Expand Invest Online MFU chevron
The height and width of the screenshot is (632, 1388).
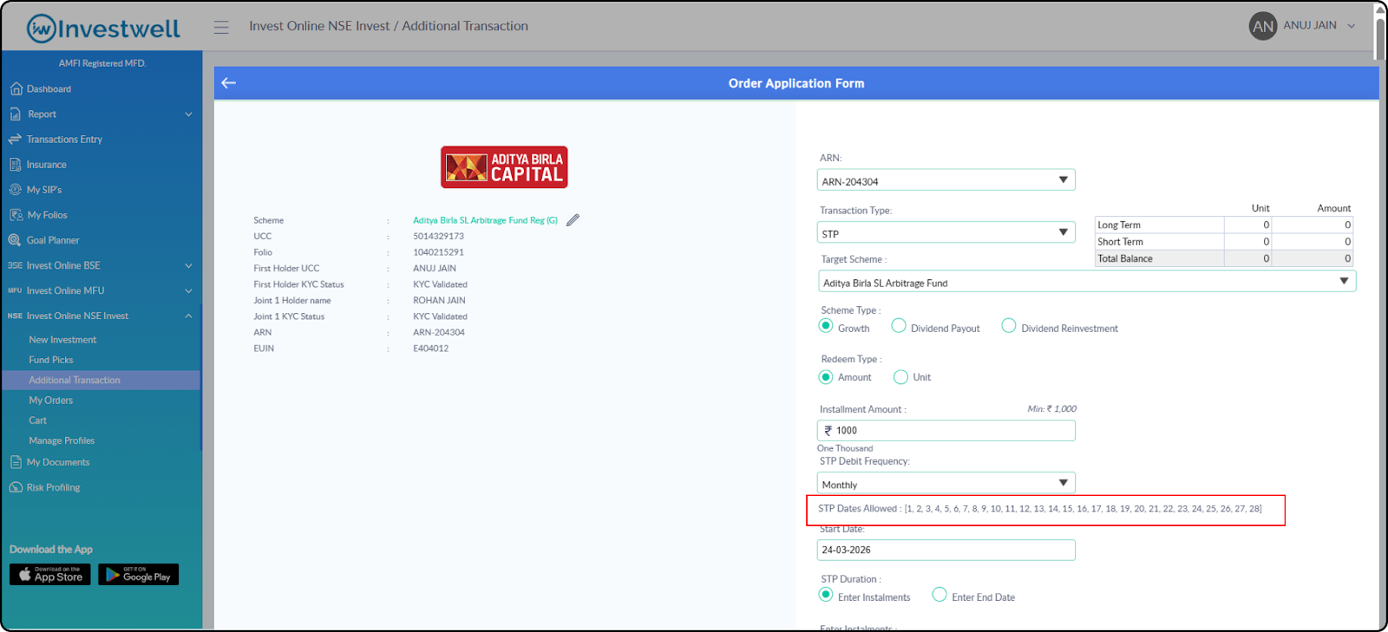pyautogui.click(x=189, y=291)
